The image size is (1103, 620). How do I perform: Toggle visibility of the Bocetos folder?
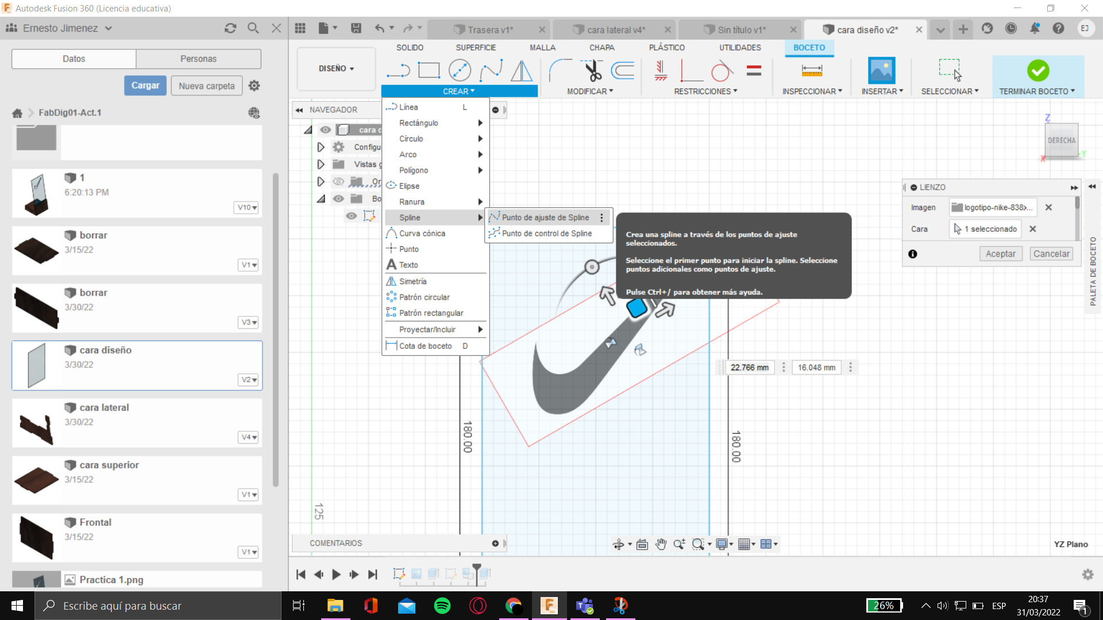point(338,199)
